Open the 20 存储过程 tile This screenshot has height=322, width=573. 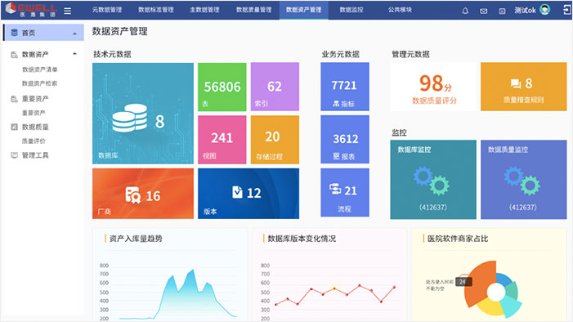click(275, 140)
